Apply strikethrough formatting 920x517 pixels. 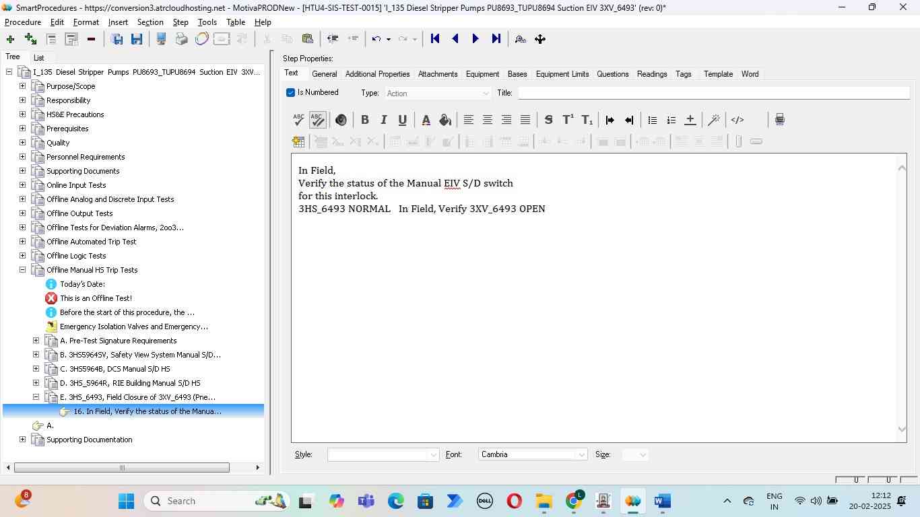click(548, 120)
